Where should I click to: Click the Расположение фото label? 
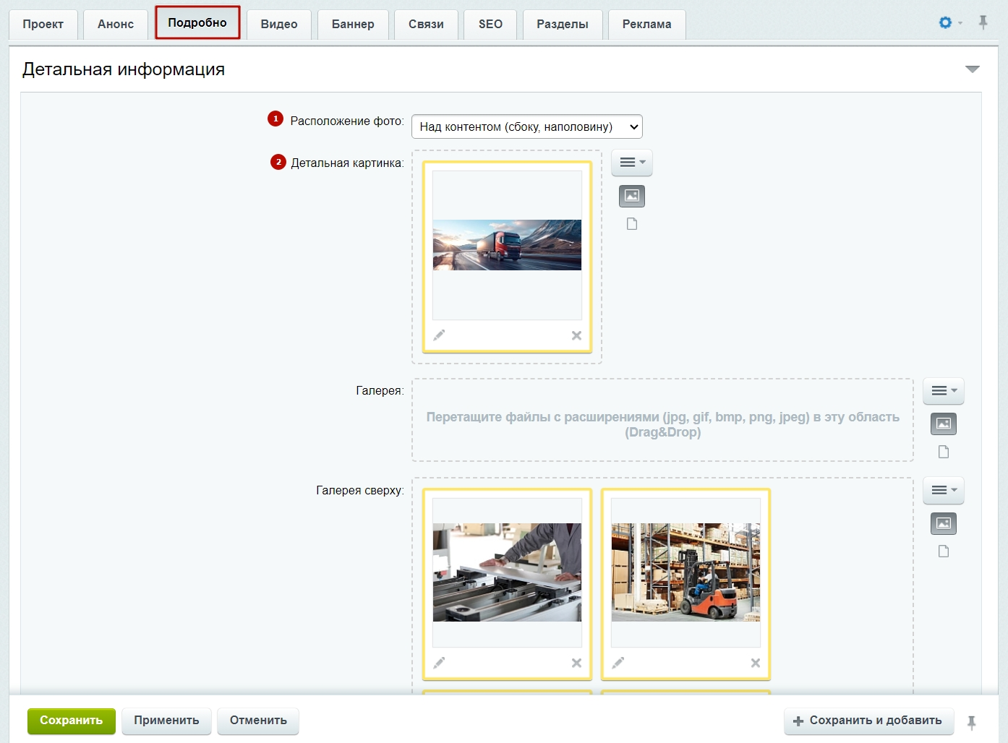pyautogui.click(x=347, y=121)
